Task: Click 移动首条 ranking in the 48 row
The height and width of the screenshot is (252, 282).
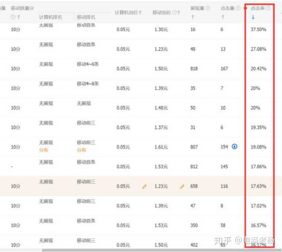Action: 86,45
